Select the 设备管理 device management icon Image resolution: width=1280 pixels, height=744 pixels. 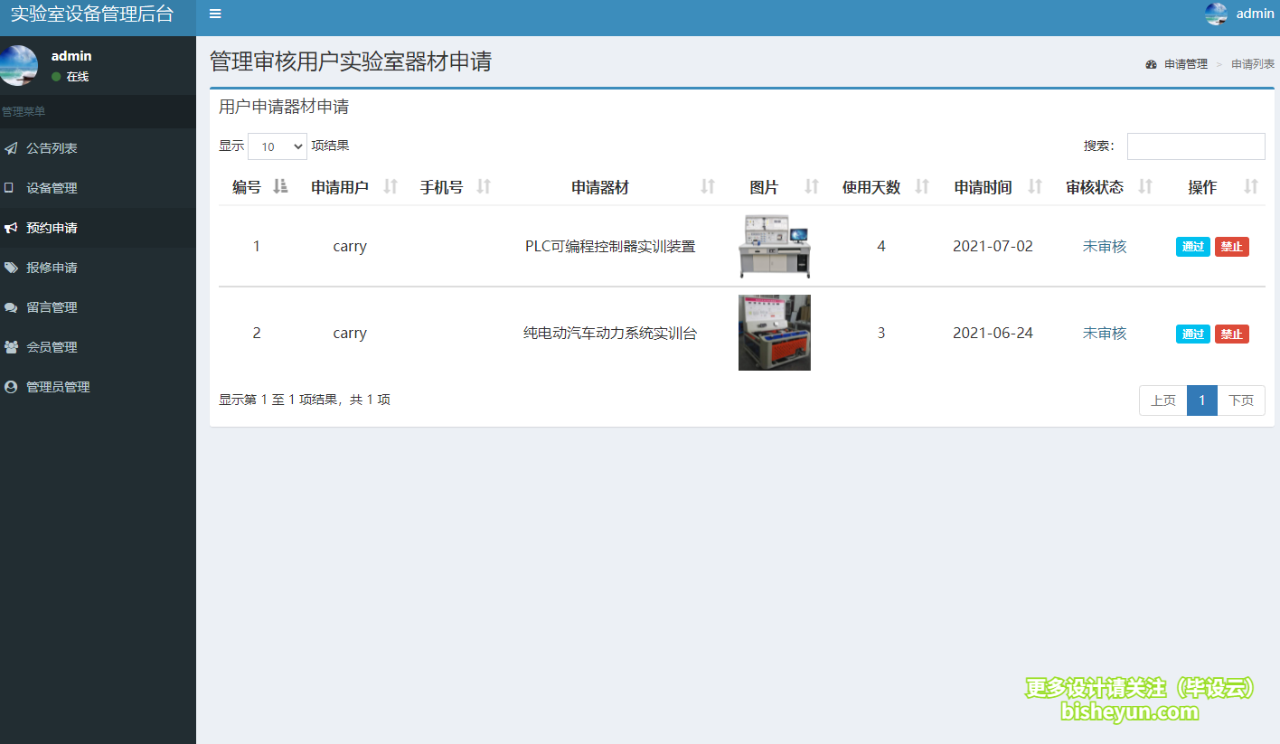(x=11, y=187)
